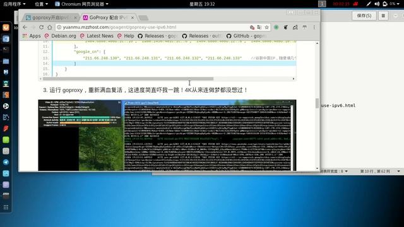Open the terminal dock icon
This screenshot has height=227, width=404.
[6, 50]
